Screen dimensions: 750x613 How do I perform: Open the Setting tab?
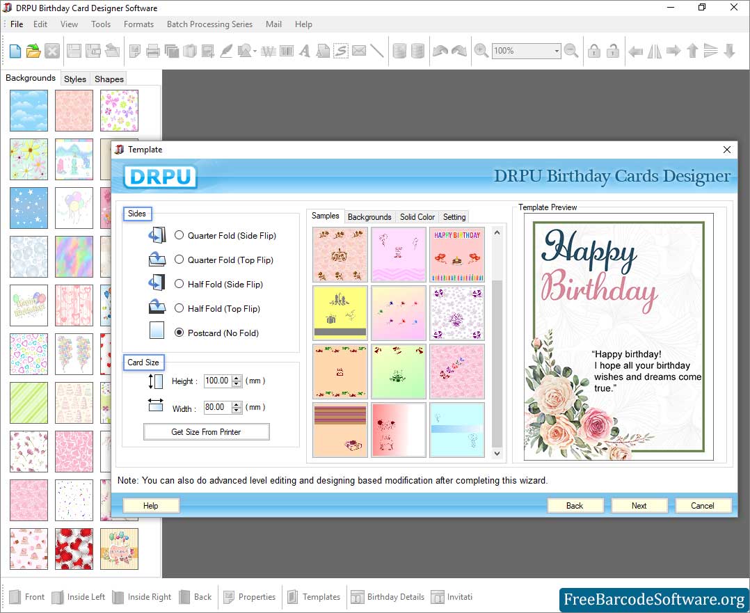[454, 217]
